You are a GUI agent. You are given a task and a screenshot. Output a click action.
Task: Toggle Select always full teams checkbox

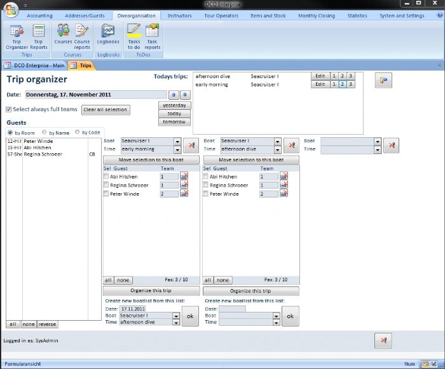point(9,109)
